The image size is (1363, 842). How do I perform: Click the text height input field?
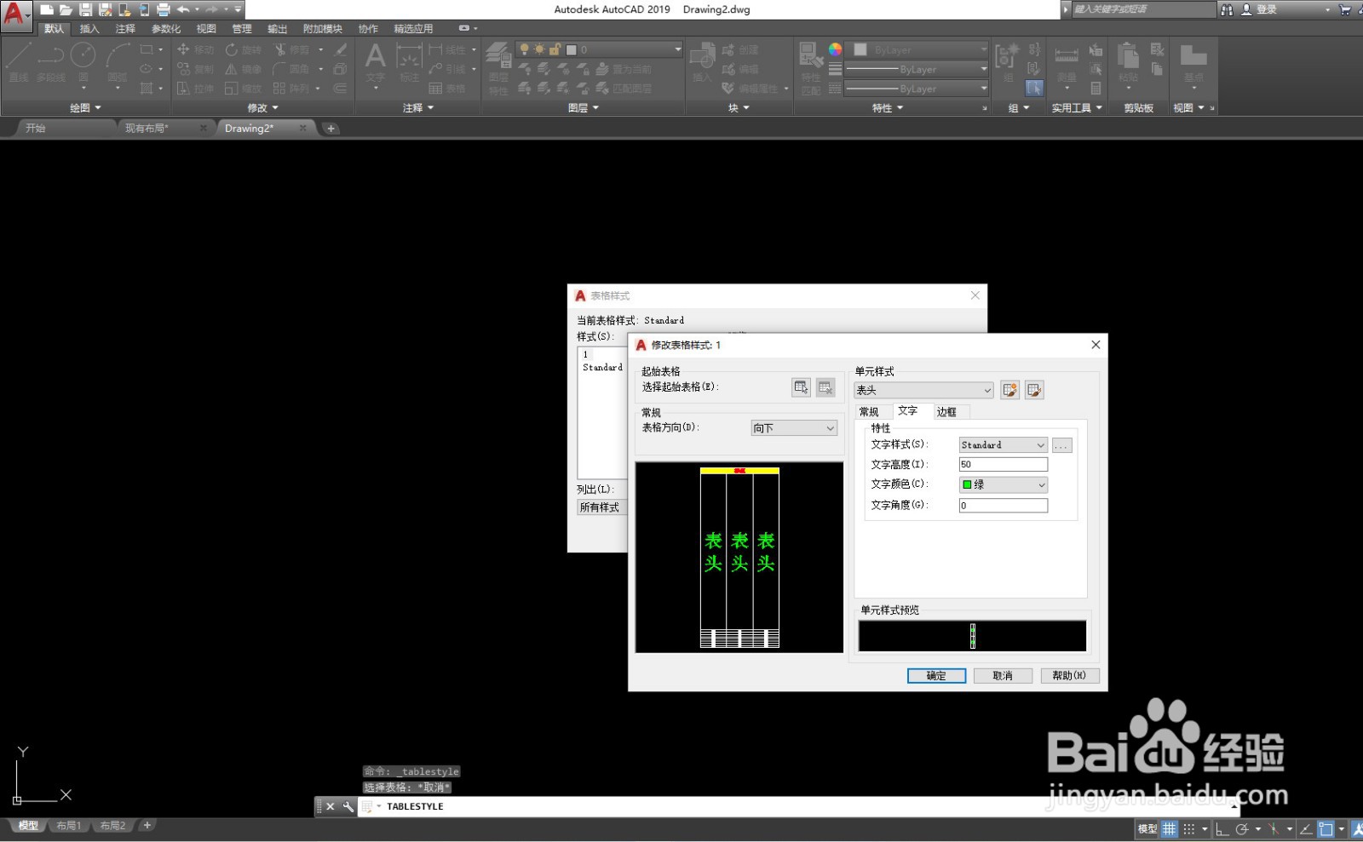click(x=1004, y=465)
